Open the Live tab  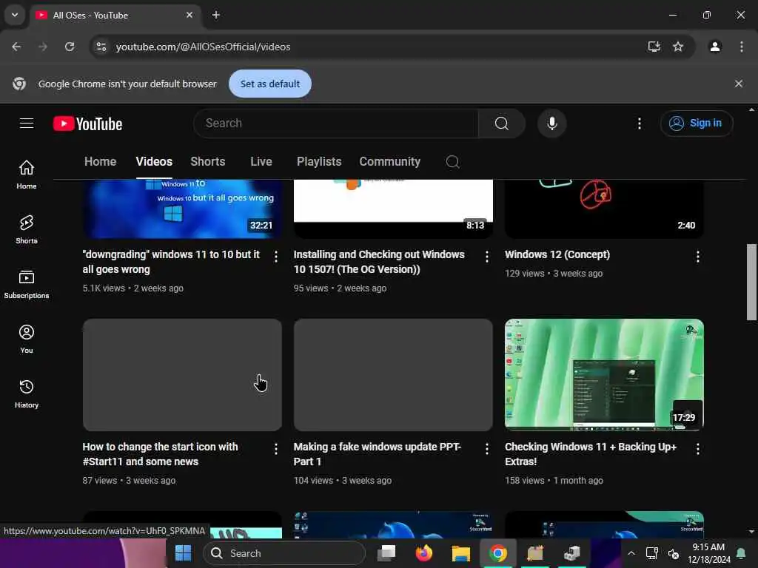pos(261,161)
